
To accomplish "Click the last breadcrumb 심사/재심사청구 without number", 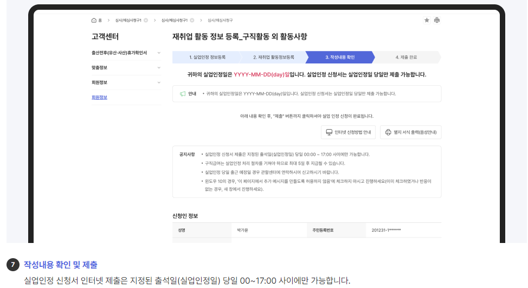I will pos(220,20).
